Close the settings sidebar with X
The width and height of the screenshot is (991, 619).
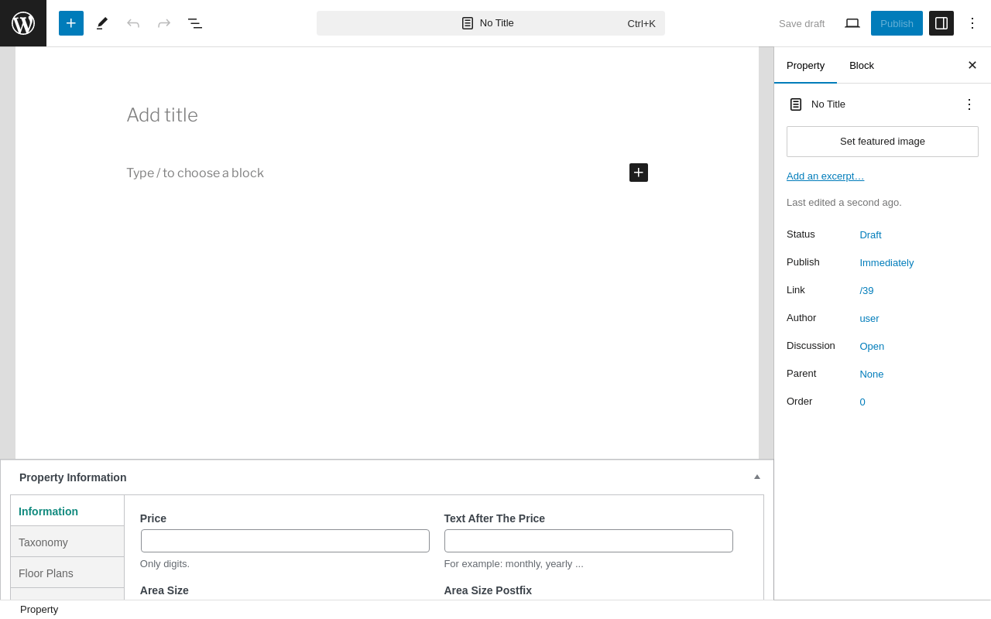[x=972, y=65]
